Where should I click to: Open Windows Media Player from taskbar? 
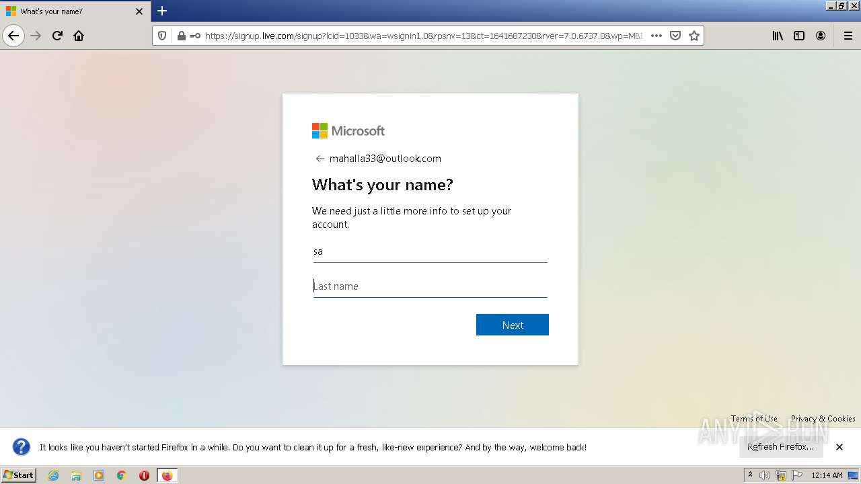click(x=99, y=475)
